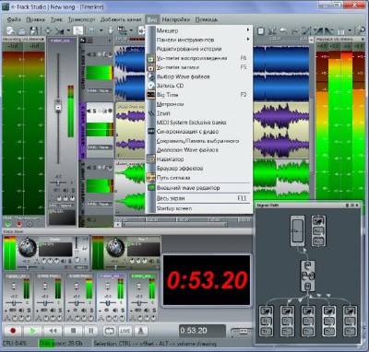Screen dimensions: 369x352
Task: Open the Файл menu
Action: [14, 19]
